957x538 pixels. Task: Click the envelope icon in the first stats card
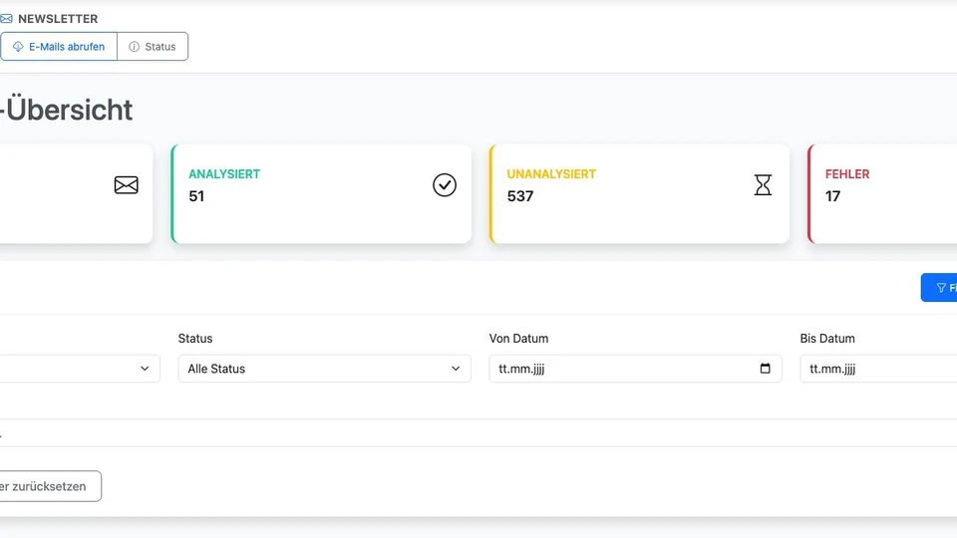[x=126, y=185]
